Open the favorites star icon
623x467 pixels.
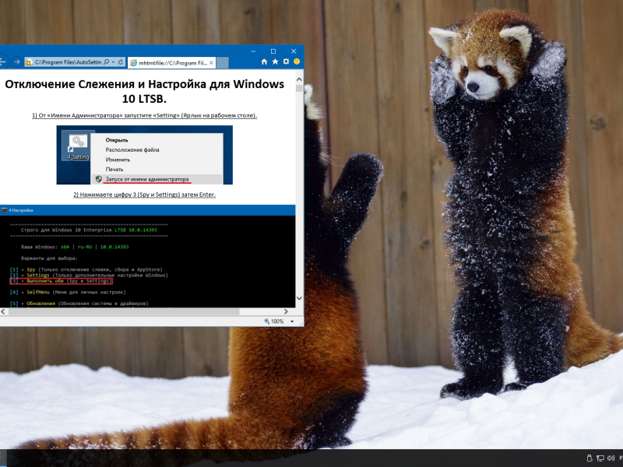pyautogui.click(x=275, y=62)
